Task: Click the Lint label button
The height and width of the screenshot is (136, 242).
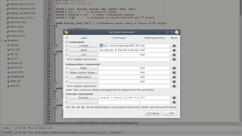Action: coord(84,55)
